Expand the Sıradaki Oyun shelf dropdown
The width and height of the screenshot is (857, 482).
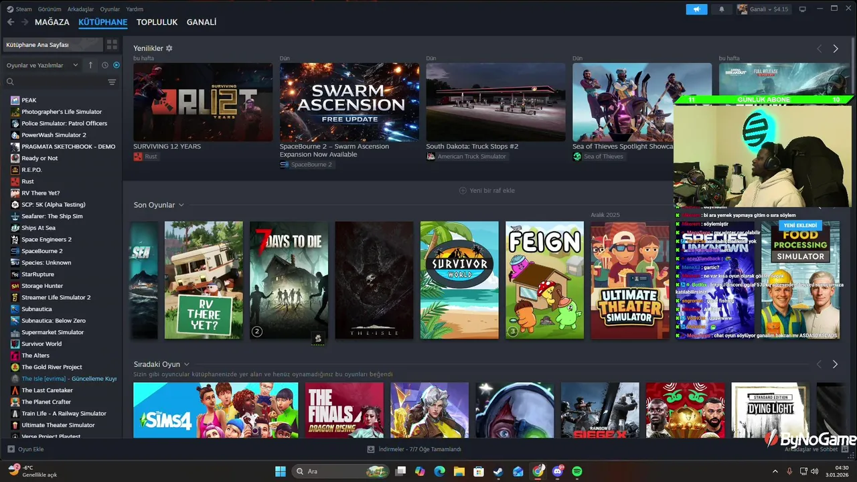tap(187, 364)
